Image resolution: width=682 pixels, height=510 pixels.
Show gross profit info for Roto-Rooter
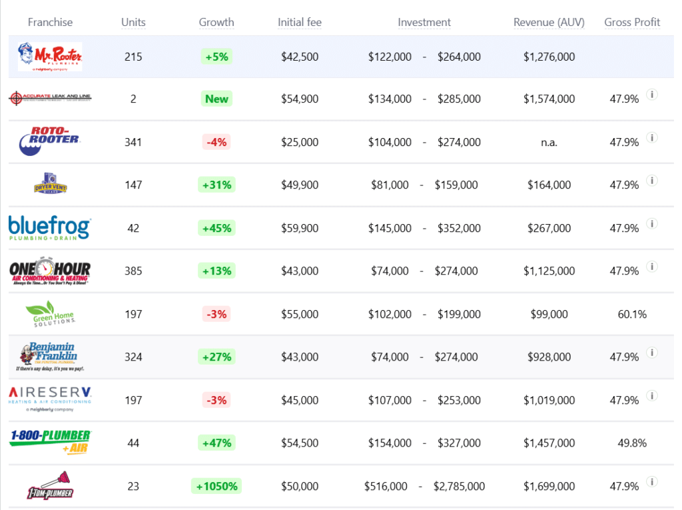click(x=651, y=137)
